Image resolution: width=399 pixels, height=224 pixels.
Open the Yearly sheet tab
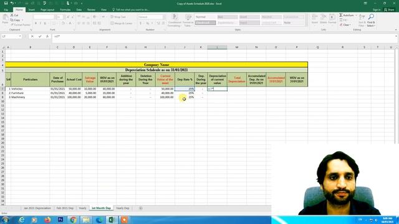(82, 208)
